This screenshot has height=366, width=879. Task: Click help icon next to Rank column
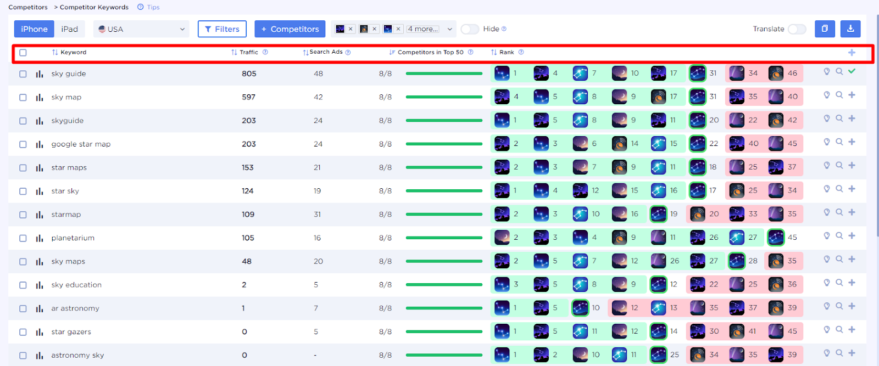(521, 52)
